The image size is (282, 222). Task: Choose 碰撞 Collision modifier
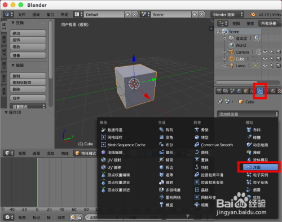tap(254, 137)
